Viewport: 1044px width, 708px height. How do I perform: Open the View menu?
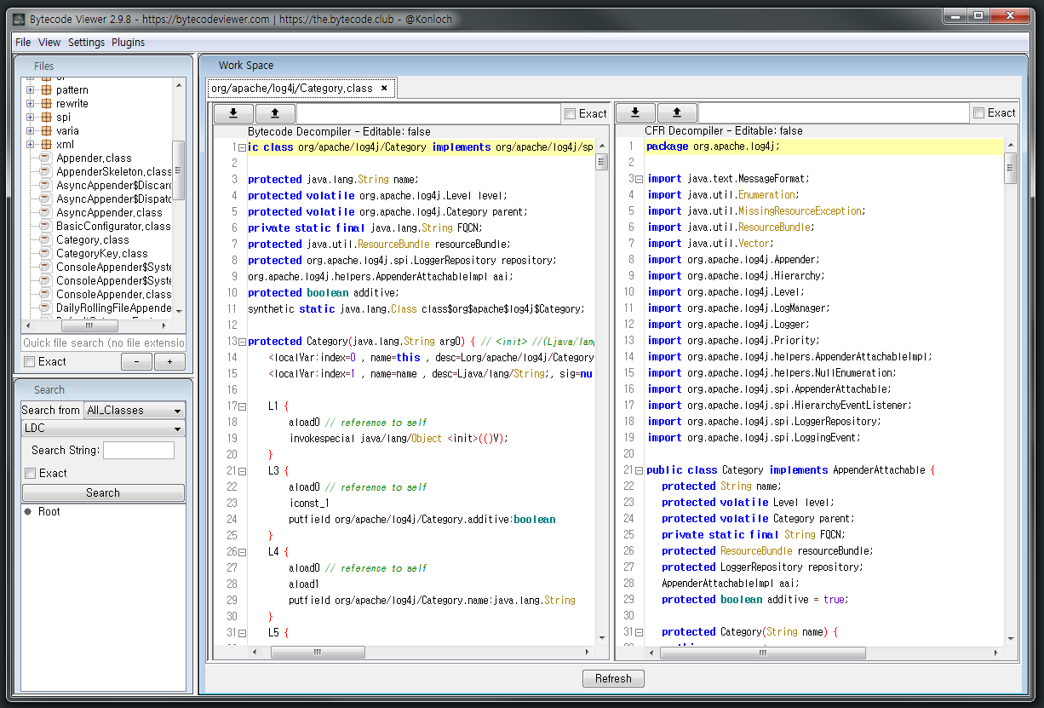coord(49,43)
